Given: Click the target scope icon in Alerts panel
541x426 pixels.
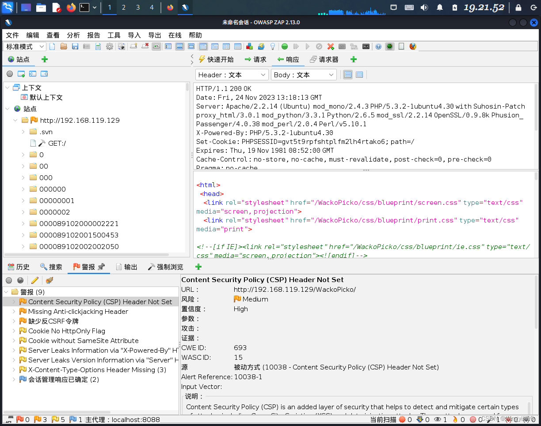Looking at the screenshot, I should tap(9, 280).
